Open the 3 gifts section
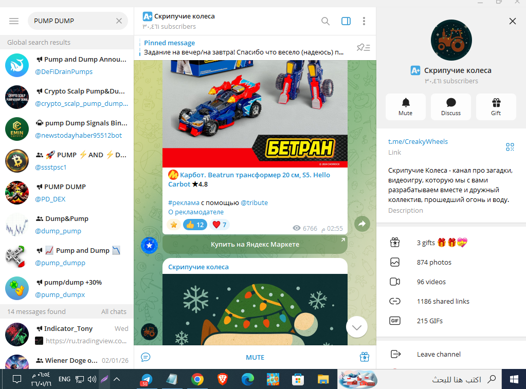Image resolution: width=526 pixels, height=389 pixels. [451, 243]
